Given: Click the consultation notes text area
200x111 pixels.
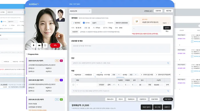Looking at the screenshot, I should pos(121,48).
